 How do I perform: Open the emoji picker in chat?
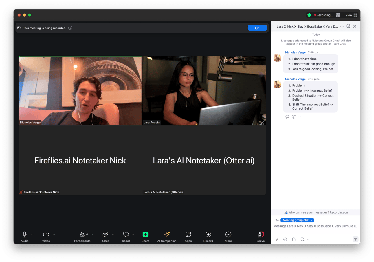pyautogui.click(x=285, y=239)
